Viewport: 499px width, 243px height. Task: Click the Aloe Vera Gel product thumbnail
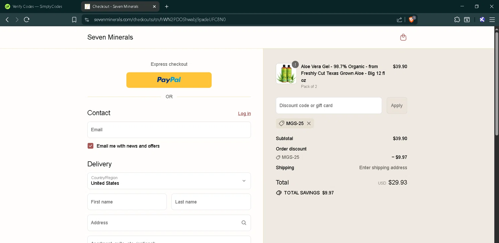click(x=286, y=73)
